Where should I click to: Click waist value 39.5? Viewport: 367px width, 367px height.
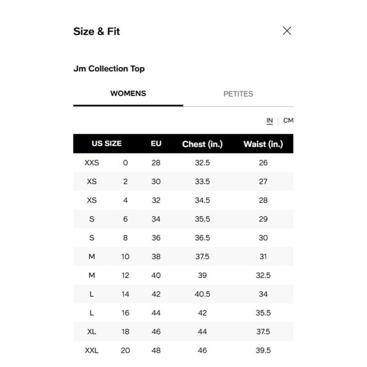tap(263, 350)
